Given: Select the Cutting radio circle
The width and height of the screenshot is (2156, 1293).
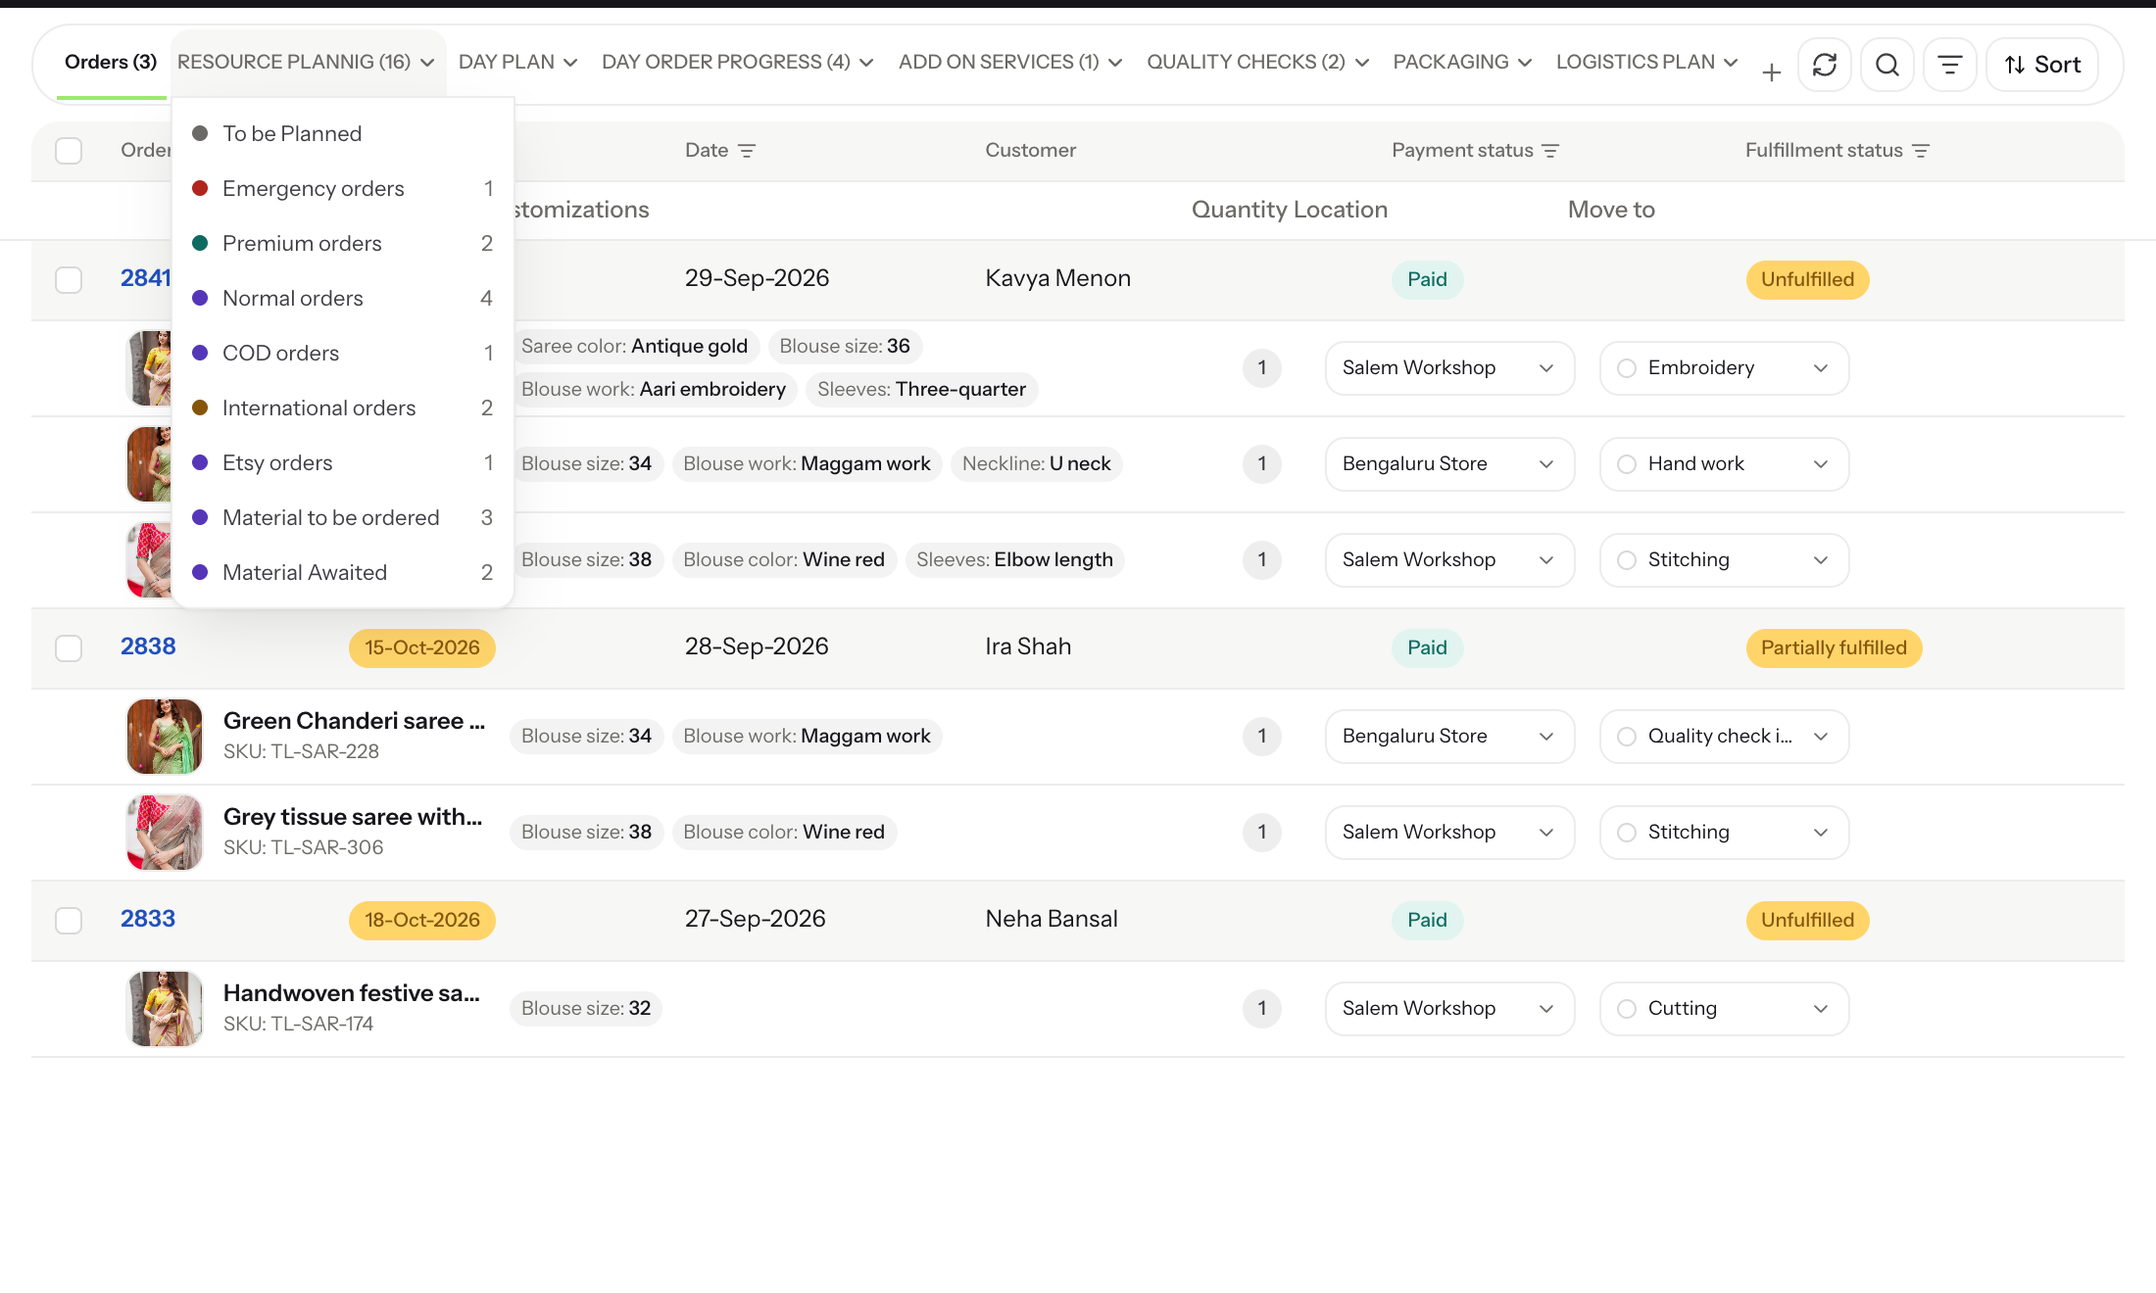Looking at the screenshot, I should [x=1627, y=1009].
